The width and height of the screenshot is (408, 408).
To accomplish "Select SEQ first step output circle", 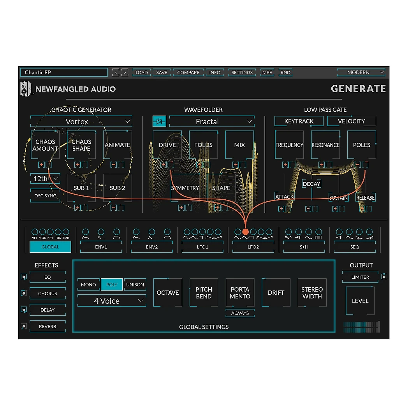I will pos(339,232).
